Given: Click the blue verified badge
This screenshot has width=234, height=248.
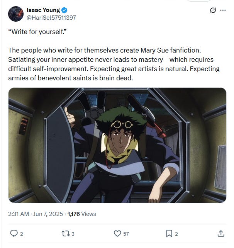Looking at the screenshot, I should click(x=64, y=10).
